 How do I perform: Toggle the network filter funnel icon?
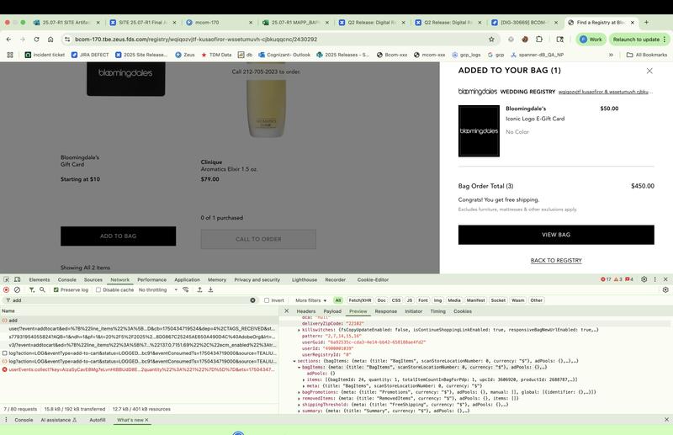coord(31,289)
